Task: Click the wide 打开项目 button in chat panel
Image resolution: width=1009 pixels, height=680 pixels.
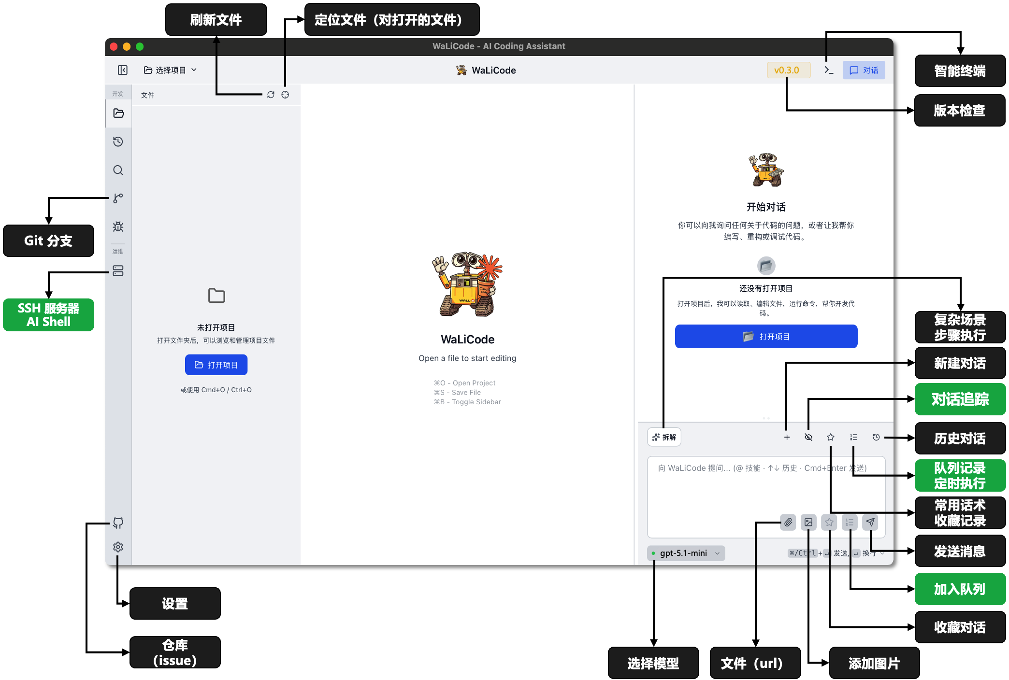Action: pyautogui.click(x=766, y=337)
